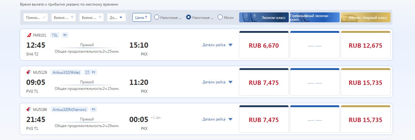The width and height of the screenshot is (415, 140).
Task: Switch to the Бизнес-/первый класс tab
Action: click(x=365, y=17)
